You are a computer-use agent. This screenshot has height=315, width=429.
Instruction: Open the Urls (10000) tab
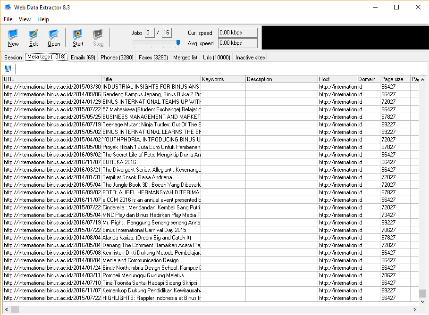pos(217,58)
